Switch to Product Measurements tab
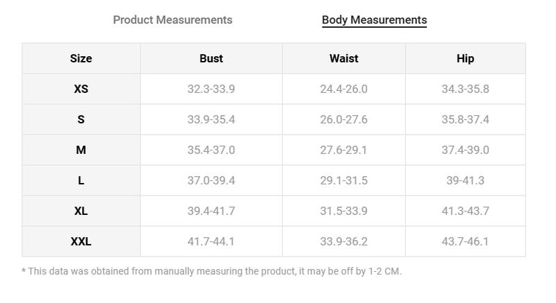Viewport: 556px width, 303px height. click(x=172, y=20)
